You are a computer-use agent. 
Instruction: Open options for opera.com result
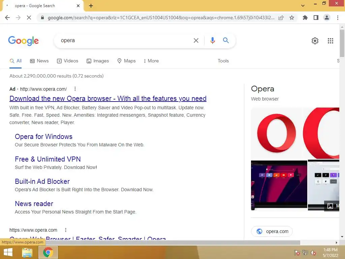click(66, 230)
